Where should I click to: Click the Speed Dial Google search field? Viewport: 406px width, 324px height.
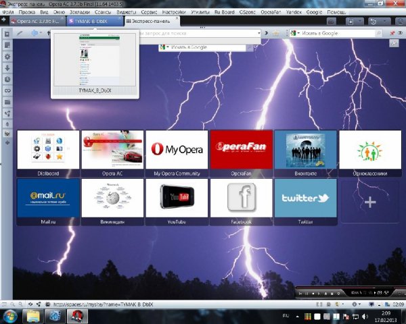[208, 47]
